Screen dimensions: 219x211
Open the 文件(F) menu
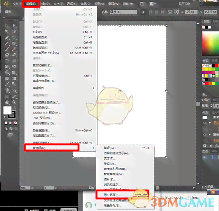click(17, 4)
